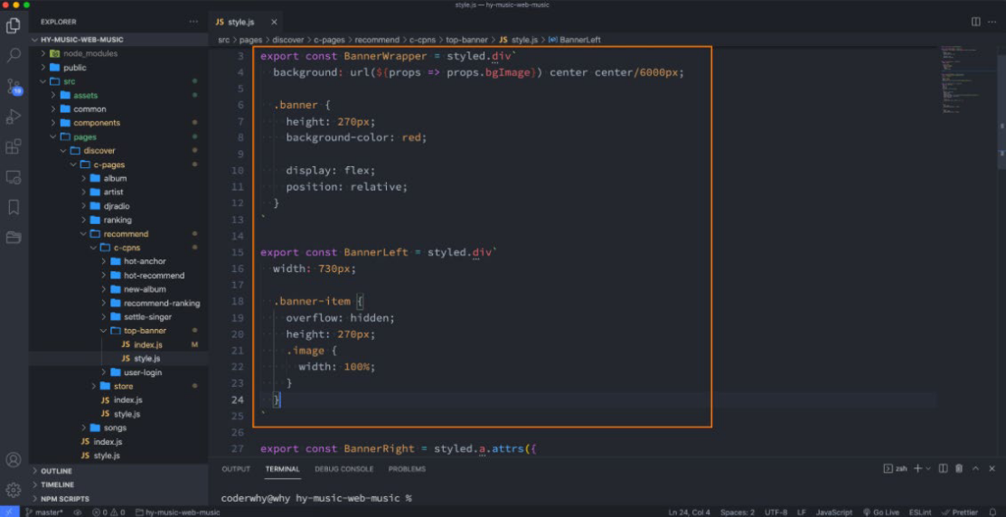Change encoding via UTF-8 indicator
This screenshot has height=517, width=1006.
coord(775,512)
